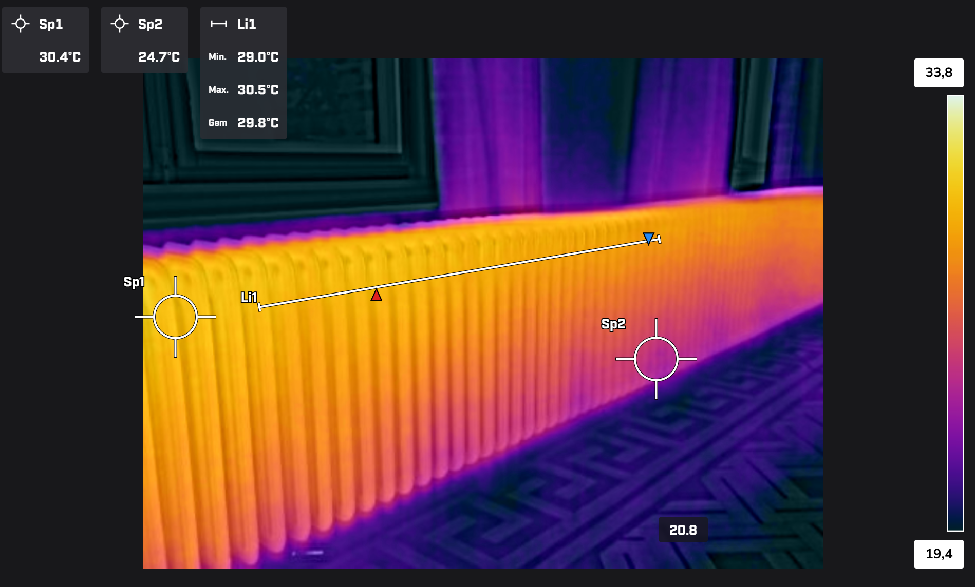Click the Li1 Max. 30.5°C value
Image resolution: width=975 pixels, height=587 pixels.
pyautogui.click(x=258, y=90)
